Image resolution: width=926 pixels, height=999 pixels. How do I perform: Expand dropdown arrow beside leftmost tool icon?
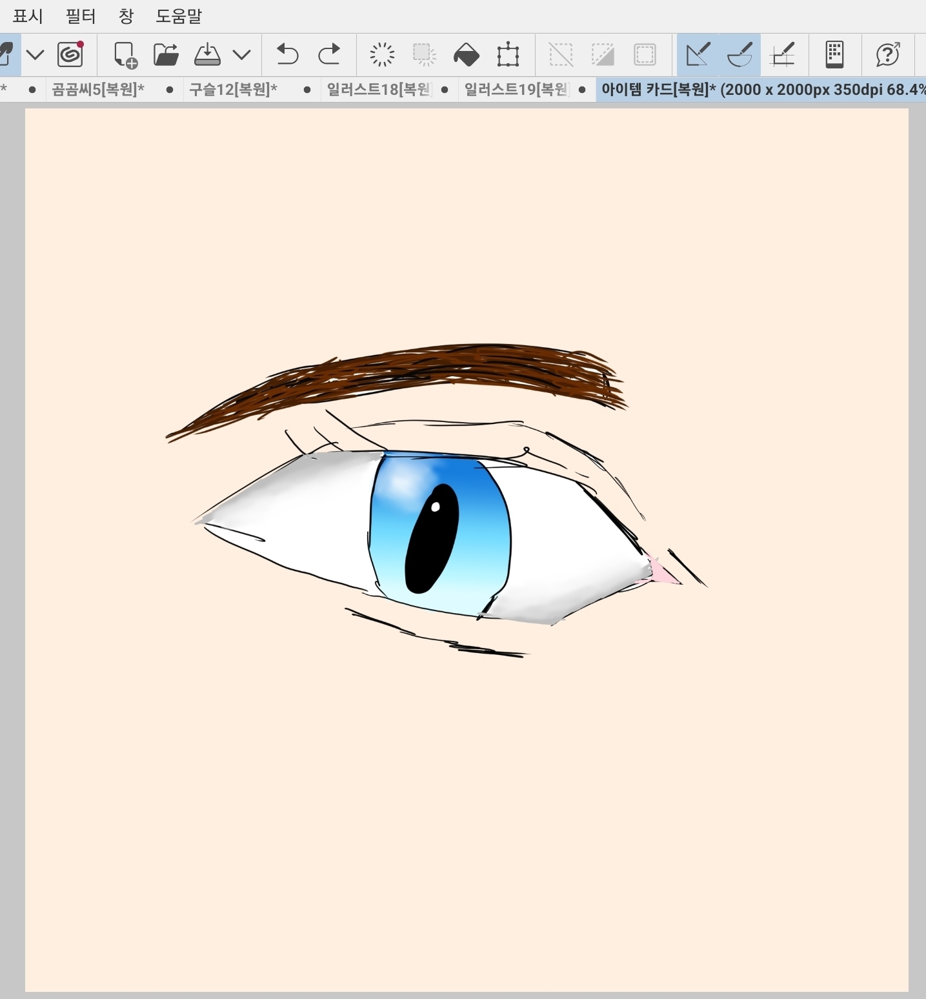point(35,55)
